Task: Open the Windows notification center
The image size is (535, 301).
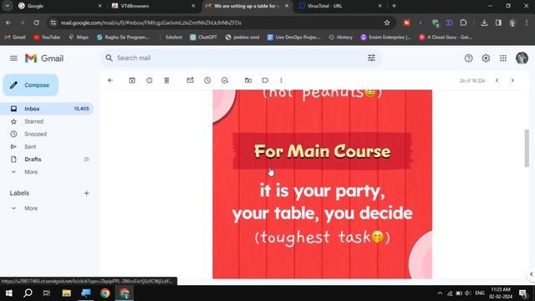Action: point(523,293)
